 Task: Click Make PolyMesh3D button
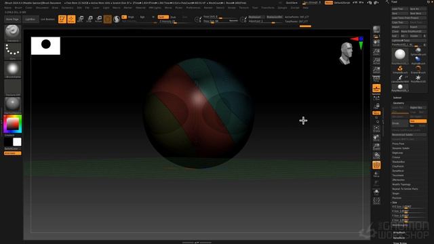click(414, 32)
